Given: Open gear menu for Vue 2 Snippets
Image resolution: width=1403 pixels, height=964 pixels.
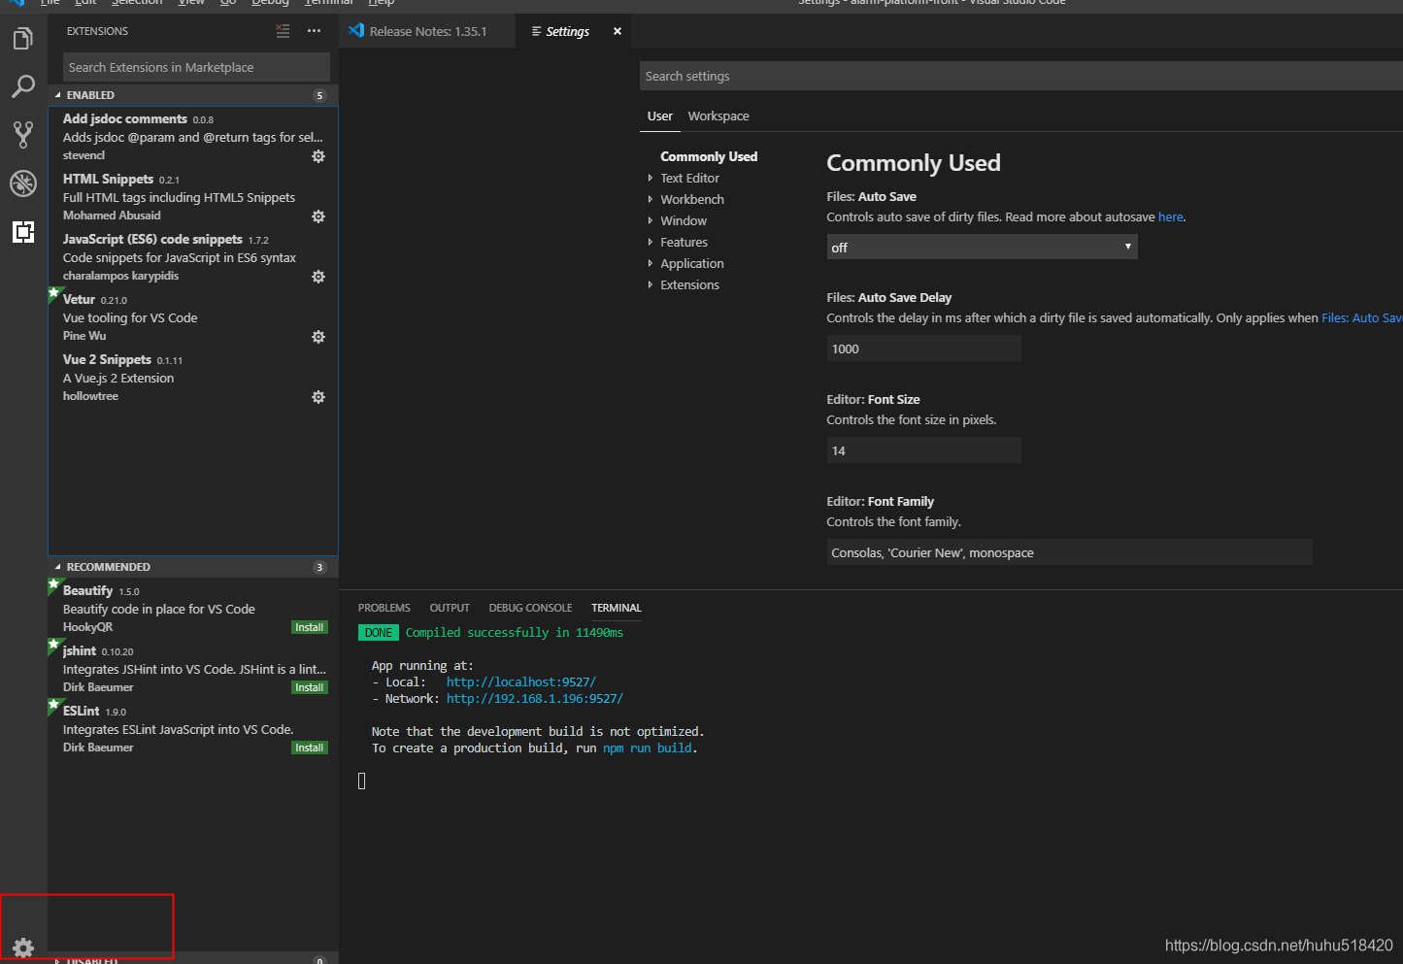Looking at the screenshot, I should [x=318, y=397].
